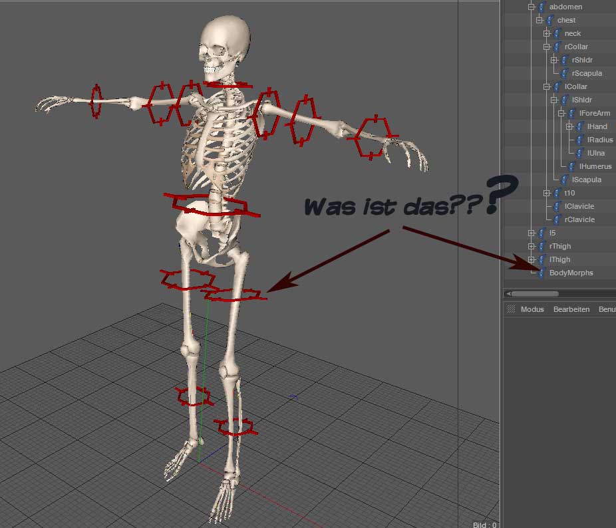This screenshot has height=528, width=616.
Task: Click the object manager horizontal scrollbar thumb
Action: pyautogui.click(x=535, y=294)
